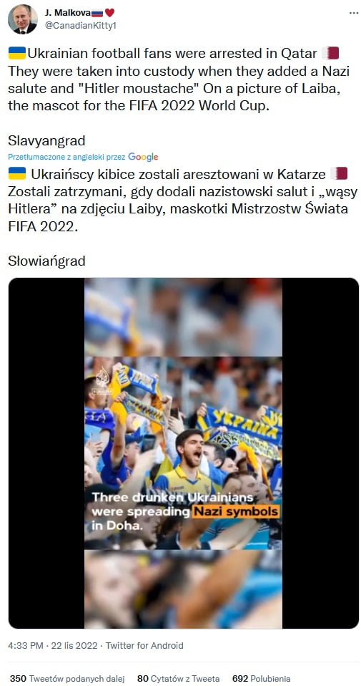
Task: Click the Qatar flag emoji in English text
Action: click(330, 54)
